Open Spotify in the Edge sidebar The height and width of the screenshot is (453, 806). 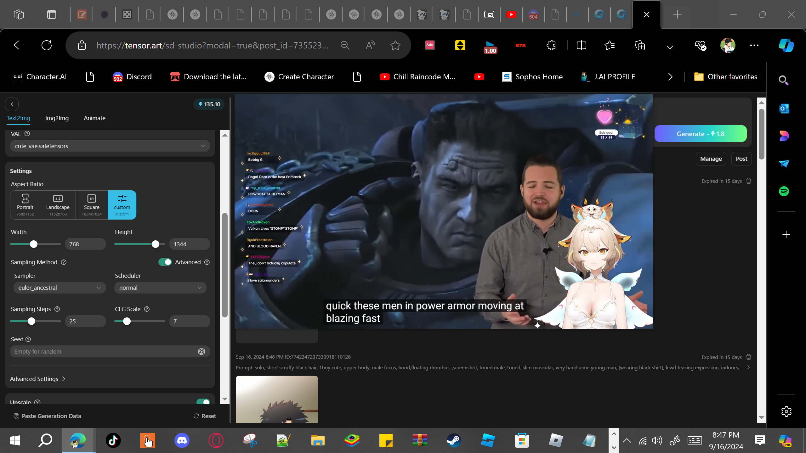[x=784, y=191]
